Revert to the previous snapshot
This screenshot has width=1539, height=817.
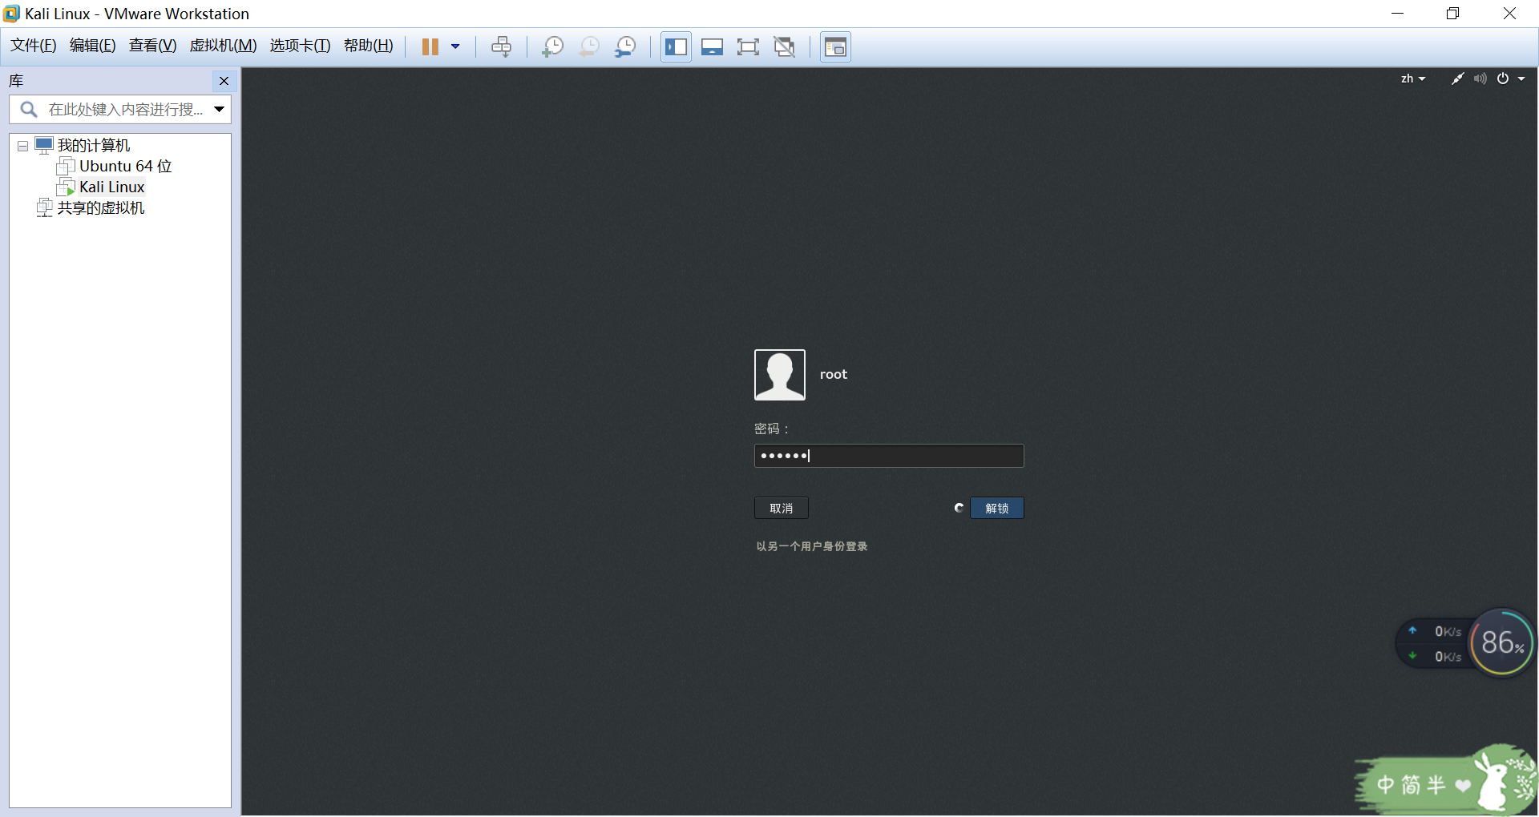589,46
